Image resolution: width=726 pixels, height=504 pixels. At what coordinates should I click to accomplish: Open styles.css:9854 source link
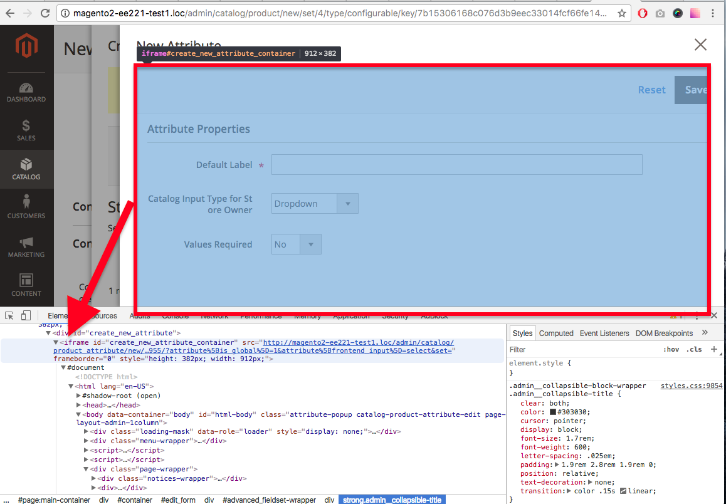coord(692,386)
